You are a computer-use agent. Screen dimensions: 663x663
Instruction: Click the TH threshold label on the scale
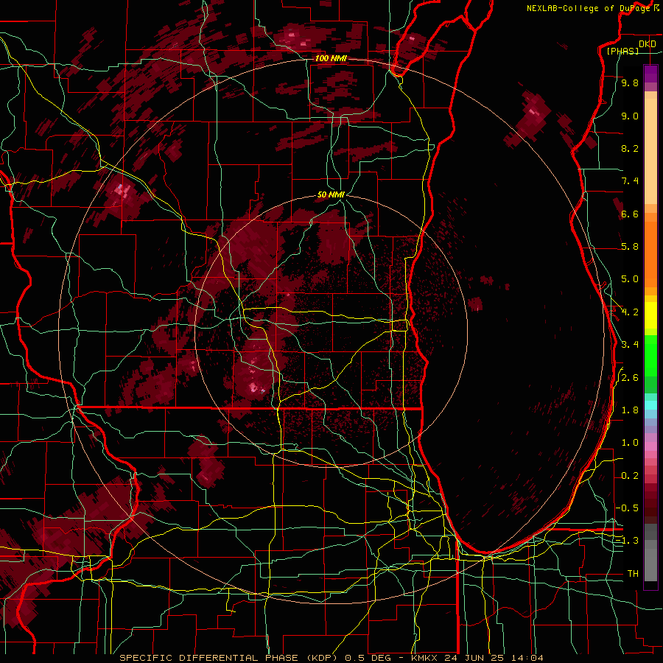tap(633, 574)
